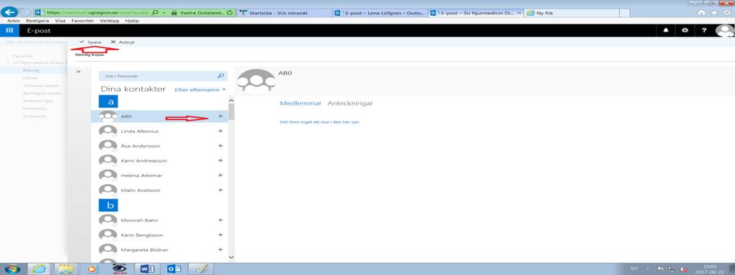Open Word from the taskbar
735x275 pixels.
coord(147,269)
